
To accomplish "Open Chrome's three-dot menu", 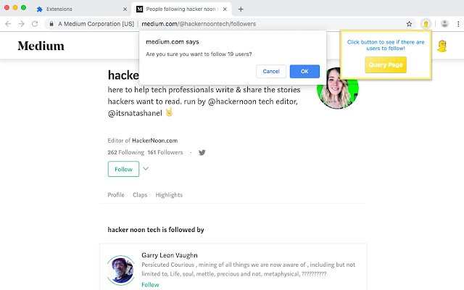I will (x=458, y=24).
